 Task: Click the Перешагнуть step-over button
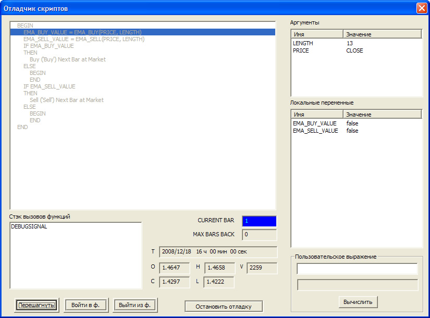click(x=36, y=306)
